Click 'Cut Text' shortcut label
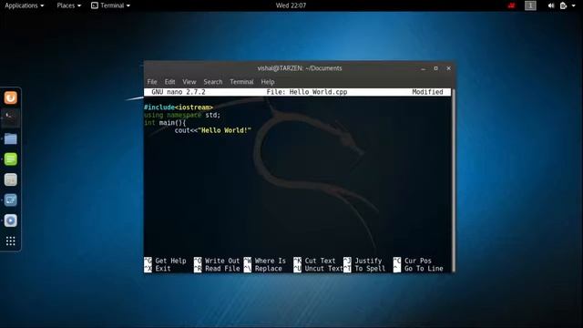This screenshot has height=328, width=583. (x=320, y=261)
